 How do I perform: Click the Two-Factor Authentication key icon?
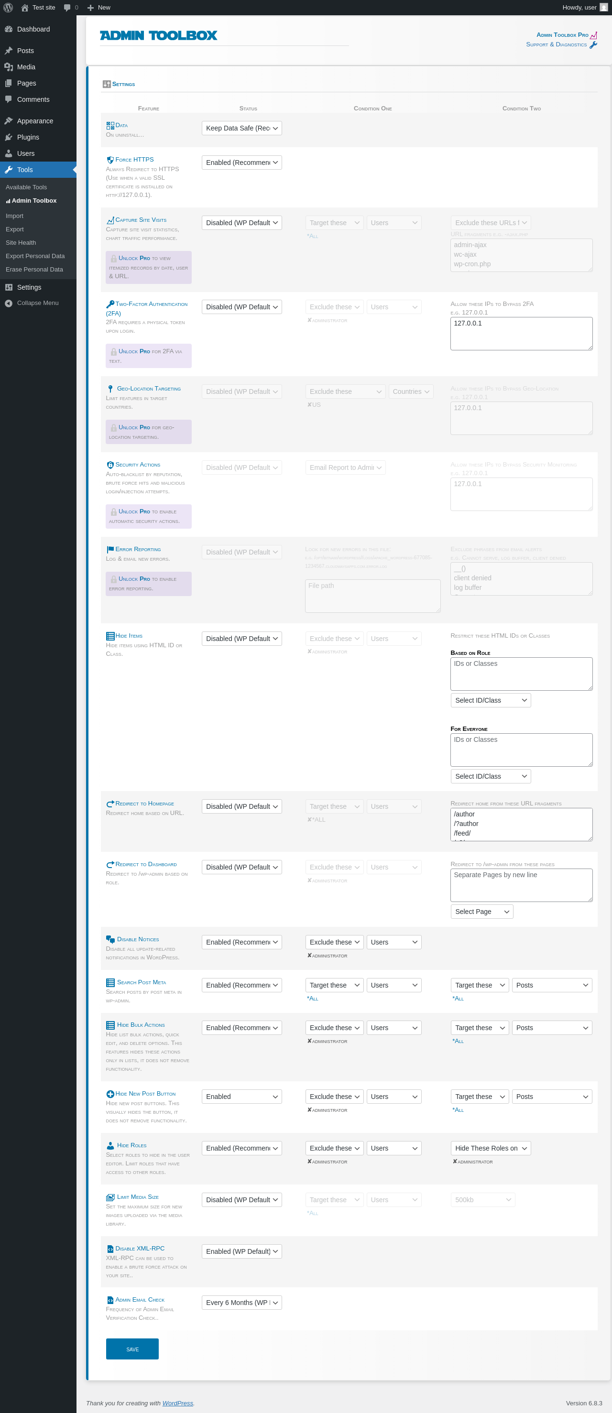(x=110, y=304)
